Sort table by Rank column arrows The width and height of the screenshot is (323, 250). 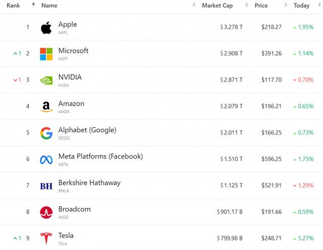click(x=33, y=5)
